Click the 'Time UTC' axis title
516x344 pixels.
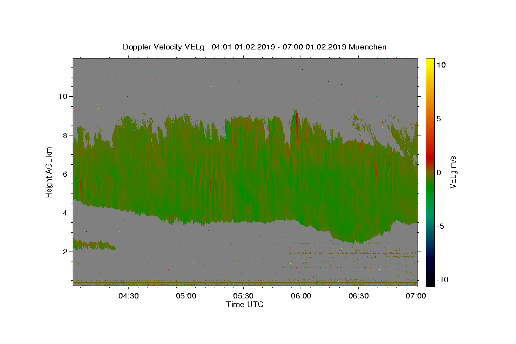(245, 304)
